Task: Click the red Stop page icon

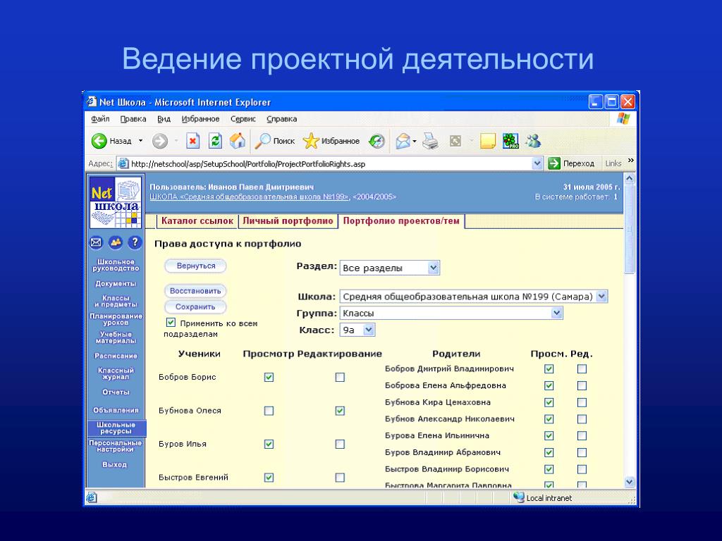Action: click(x=192, y=141)
